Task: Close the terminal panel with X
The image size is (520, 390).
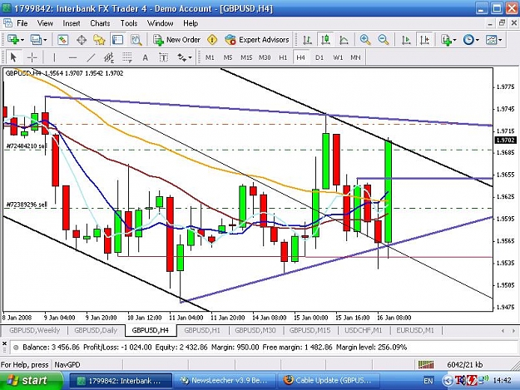Action: 4,343
